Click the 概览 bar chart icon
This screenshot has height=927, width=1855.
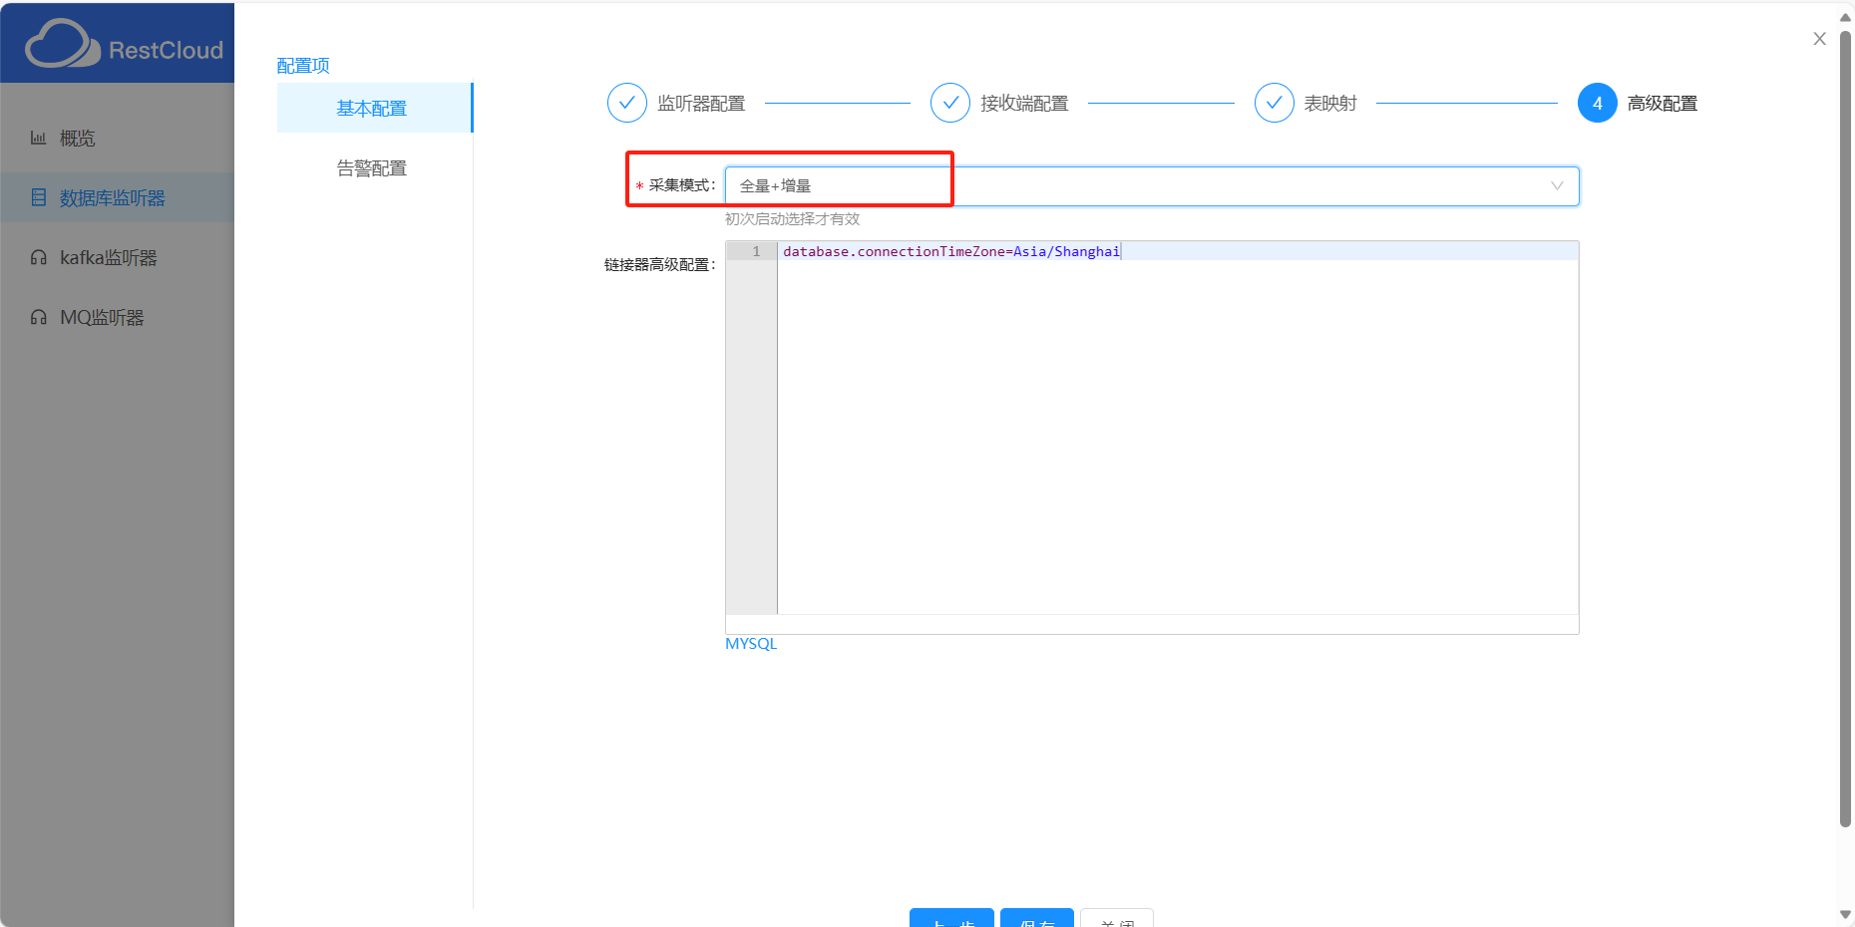coord(38,138)
